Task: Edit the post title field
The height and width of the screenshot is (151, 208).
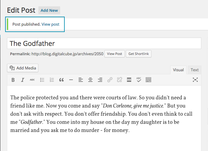Action: click(x=104, y=43)
